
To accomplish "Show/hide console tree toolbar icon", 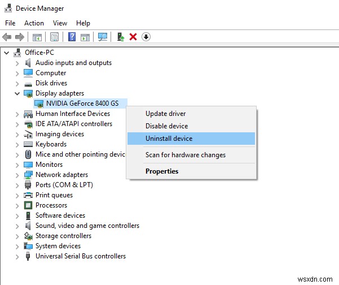I will (37, 37).
